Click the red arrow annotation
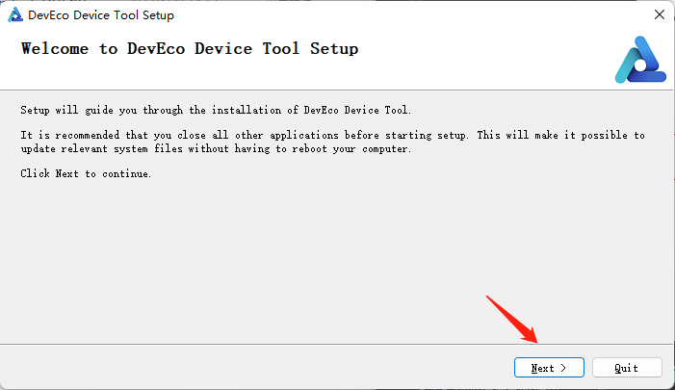Screen dimensions: 675x390 click(512, 319)
